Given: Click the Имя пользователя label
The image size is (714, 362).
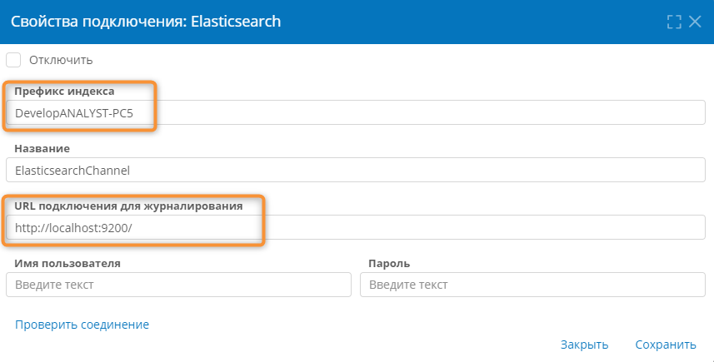Looking at the screenshot, I should tap(67, 263).
